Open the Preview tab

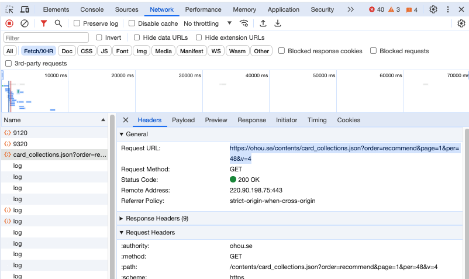click(x=216, y=120)
